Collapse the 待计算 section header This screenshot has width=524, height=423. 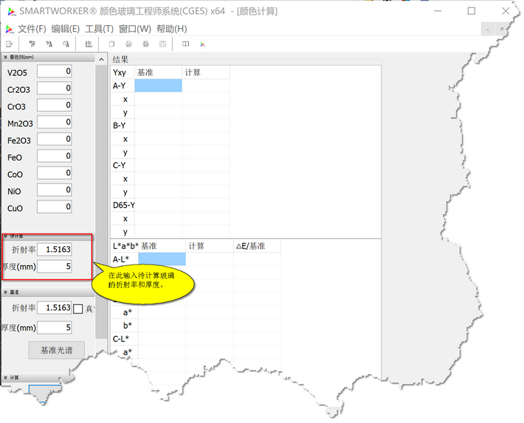(6, 236)
